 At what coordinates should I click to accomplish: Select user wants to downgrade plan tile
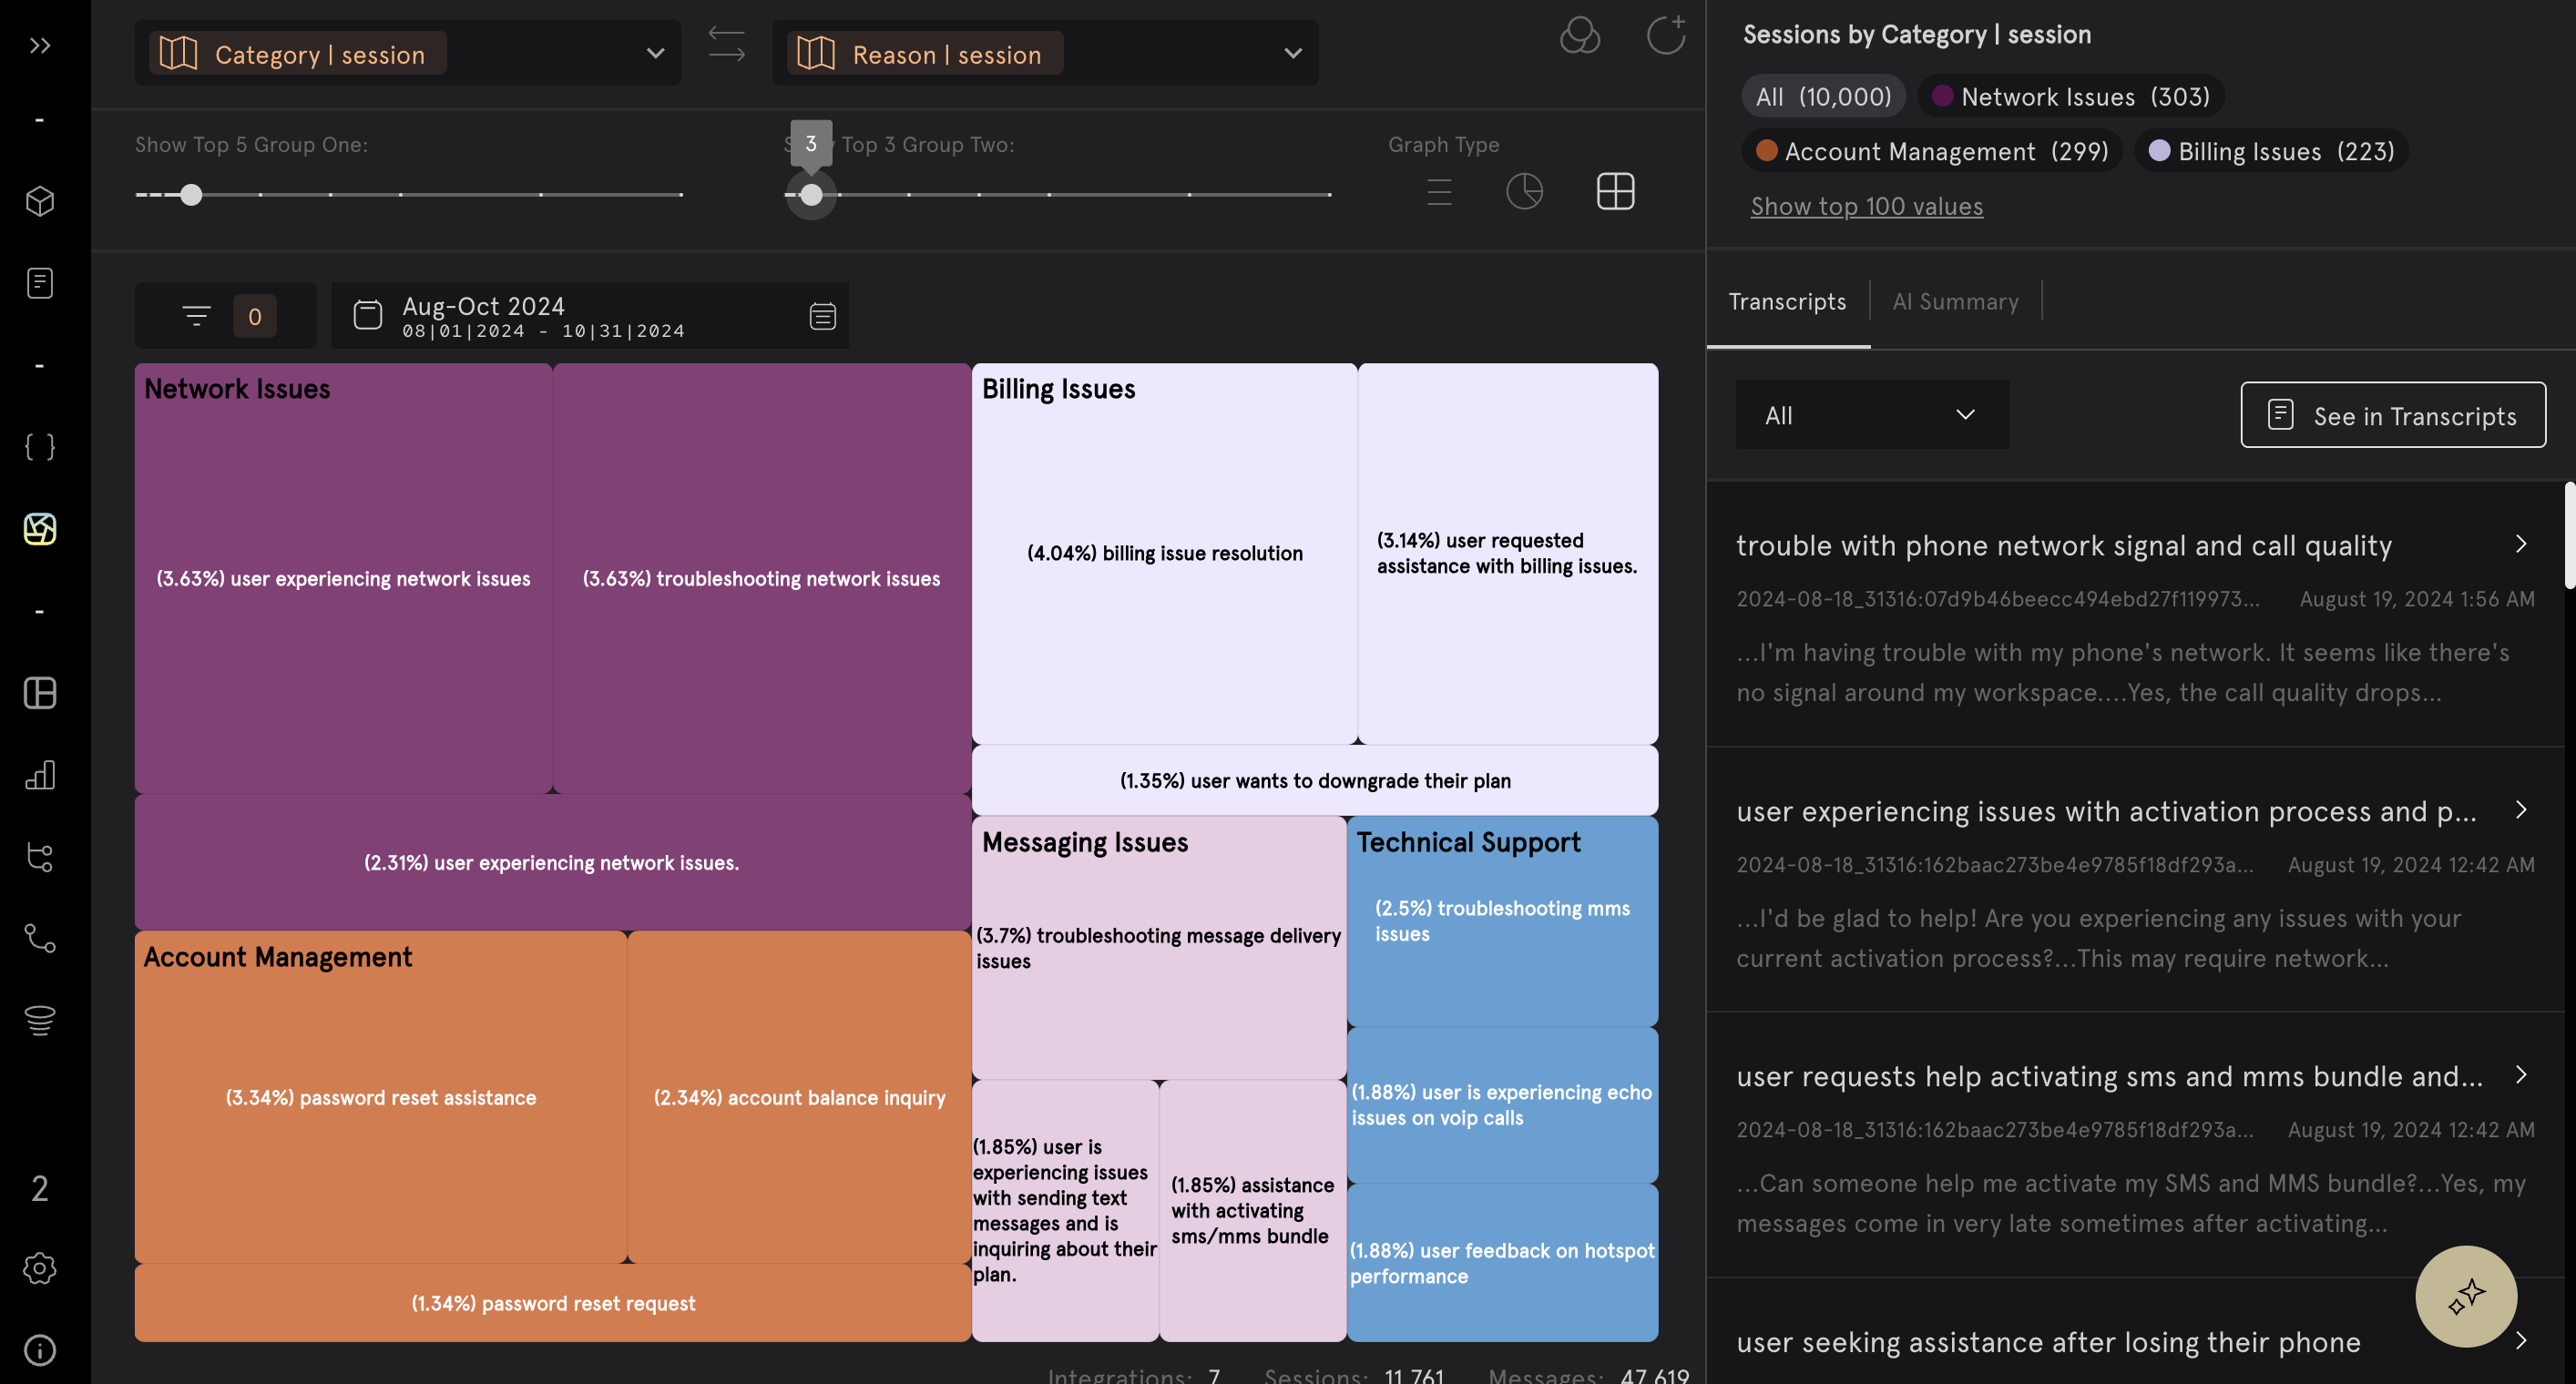1315,780
